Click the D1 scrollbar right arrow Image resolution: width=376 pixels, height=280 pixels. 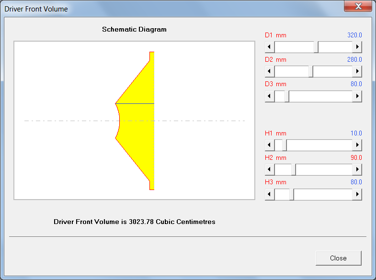click(357, 47)
